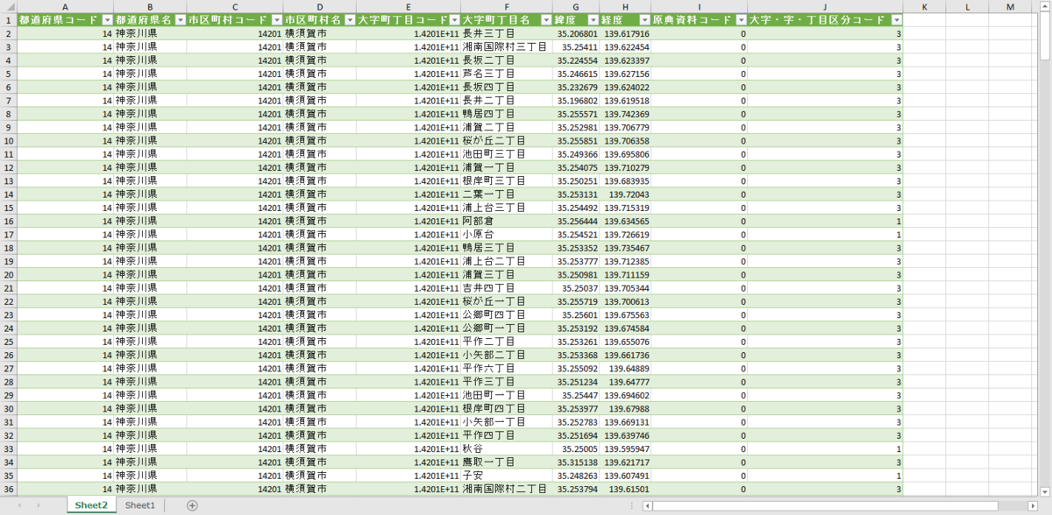Click header cell 大字町丁目名
Image resolution: width=1052 pixels, height=515 pixels.
pos(506,19)
